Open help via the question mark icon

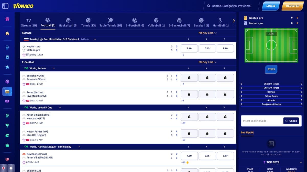click(11, 168)
